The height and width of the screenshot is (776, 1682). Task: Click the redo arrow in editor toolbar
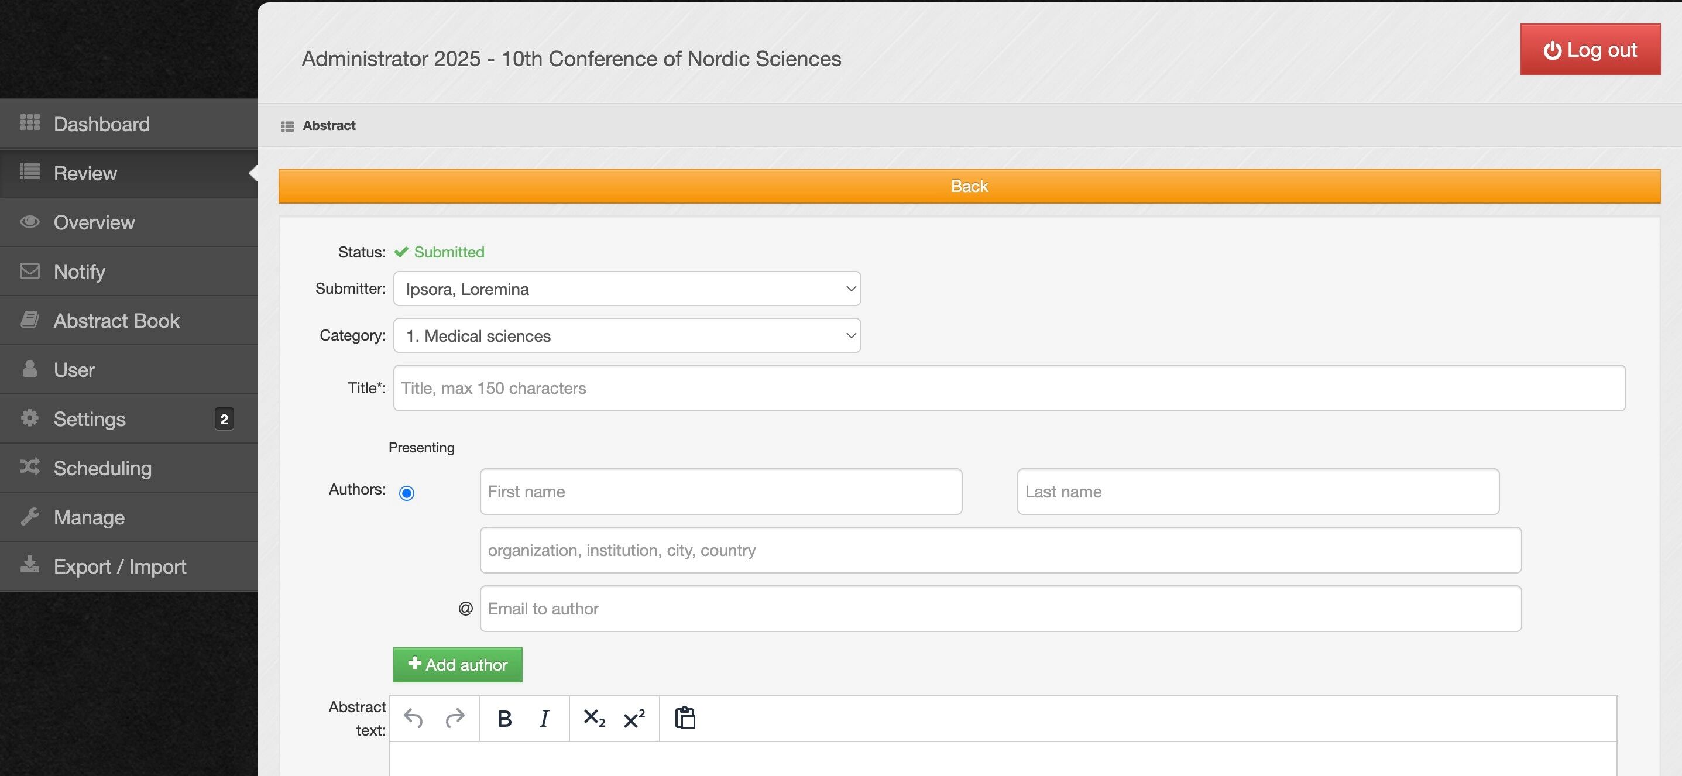455,719
